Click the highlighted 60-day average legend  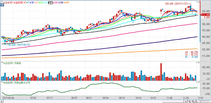(x=50, y=3)
